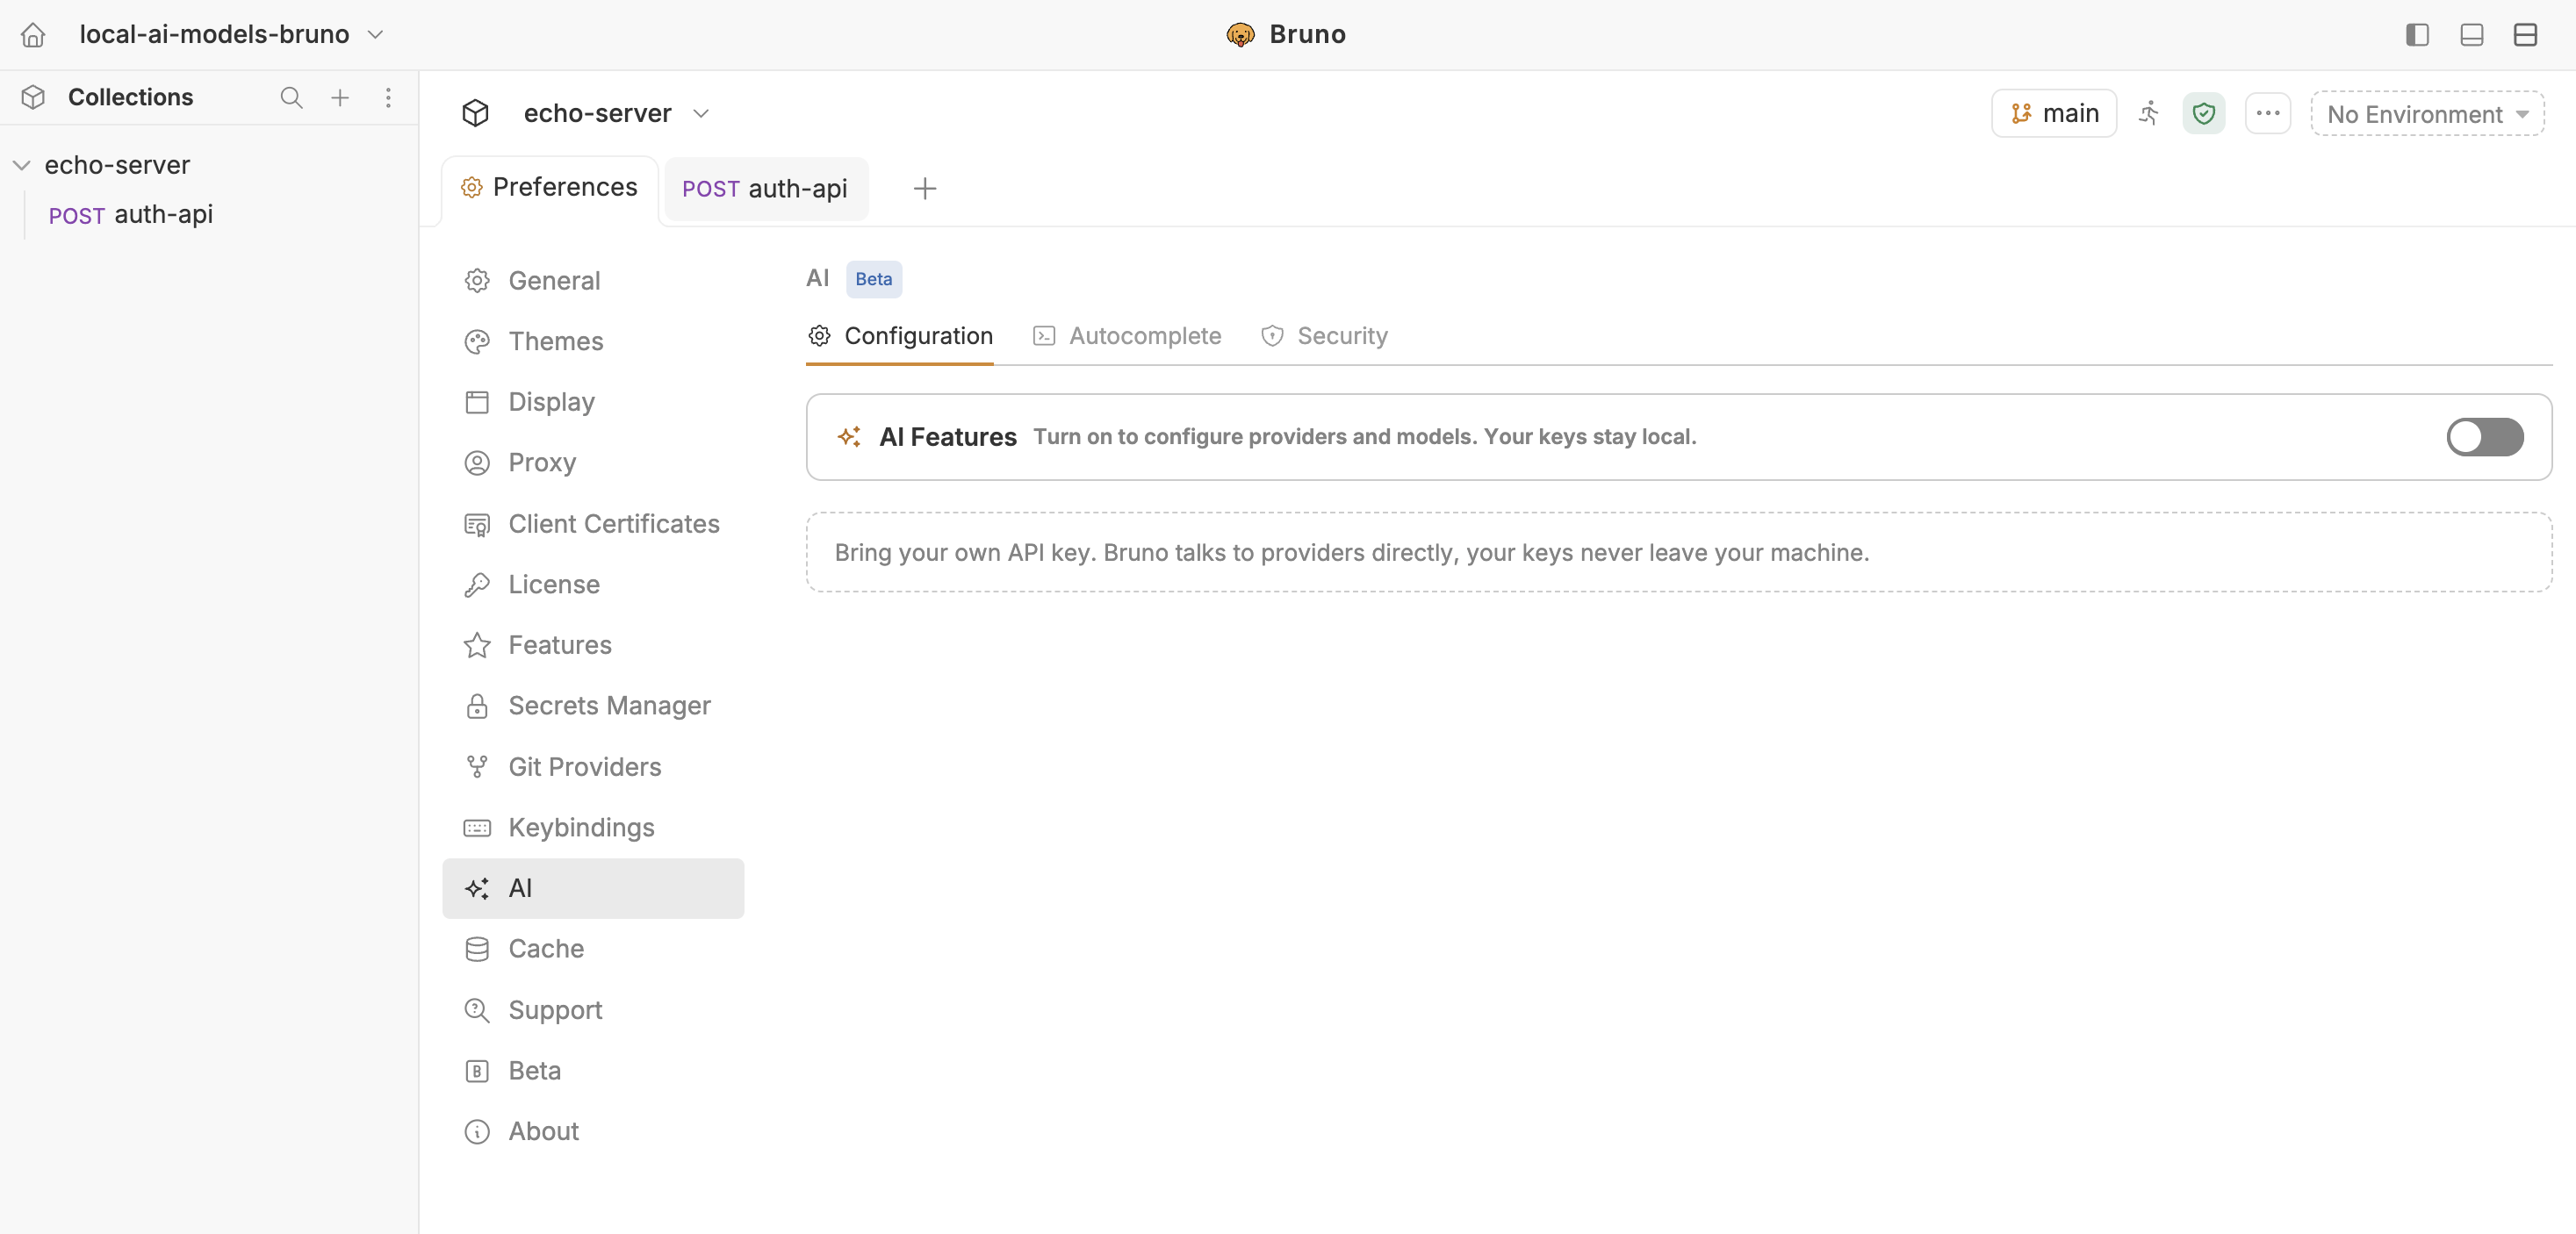Open Cache preferences

pyautogui.click(x=593, y=949)
